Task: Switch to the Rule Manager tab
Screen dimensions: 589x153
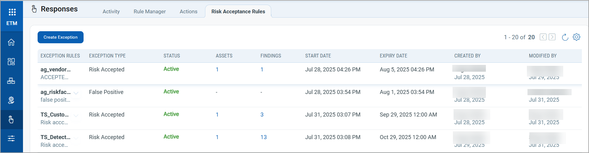Action: click(149, 11)
